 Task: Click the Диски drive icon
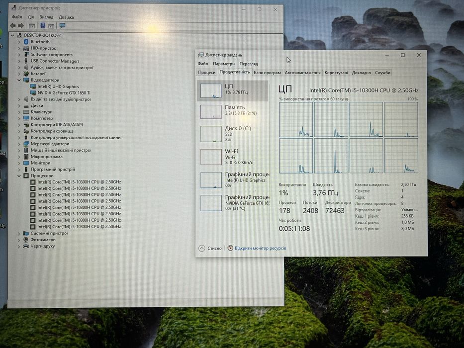pos(26,105)
